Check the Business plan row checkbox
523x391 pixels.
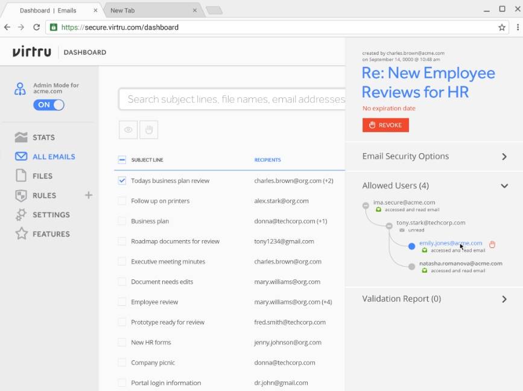click(122, 221)
